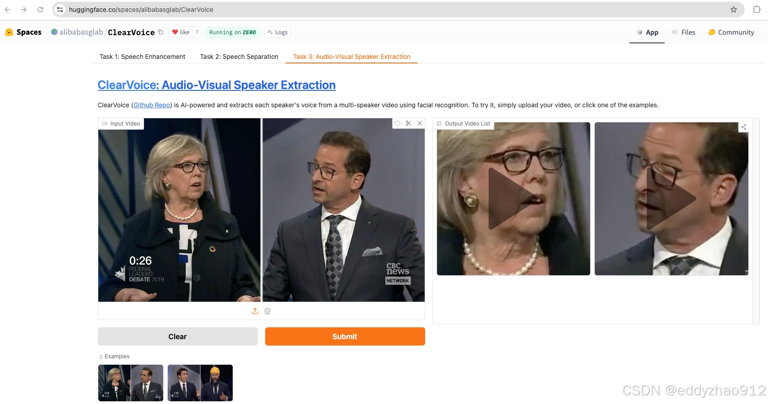
Task: Switch to the App tab
Action: [647, 32]
